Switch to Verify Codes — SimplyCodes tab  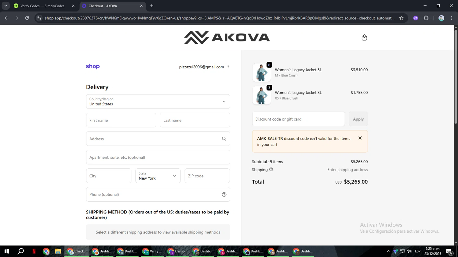42,6
